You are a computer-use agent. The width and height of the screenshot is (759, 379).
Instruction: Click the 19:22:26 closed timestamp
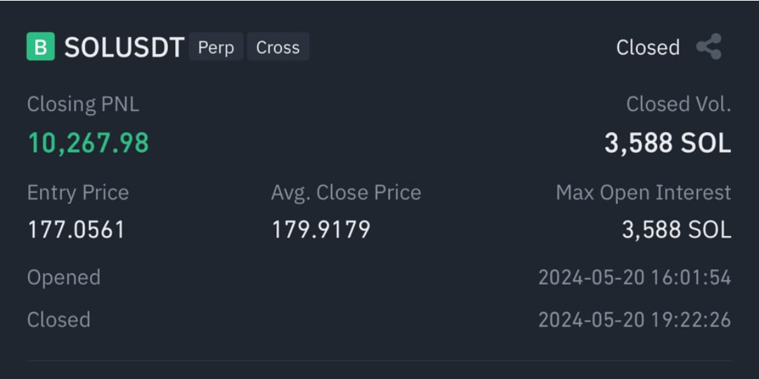pos(635,319)
